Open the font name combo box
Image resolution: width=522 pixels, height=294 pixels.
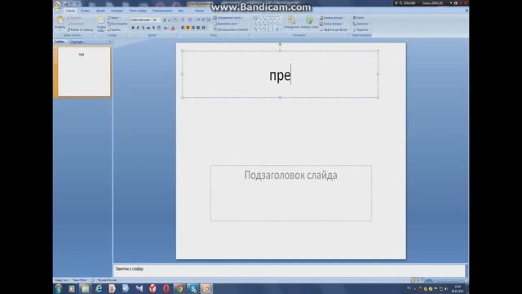click(141, 20)
